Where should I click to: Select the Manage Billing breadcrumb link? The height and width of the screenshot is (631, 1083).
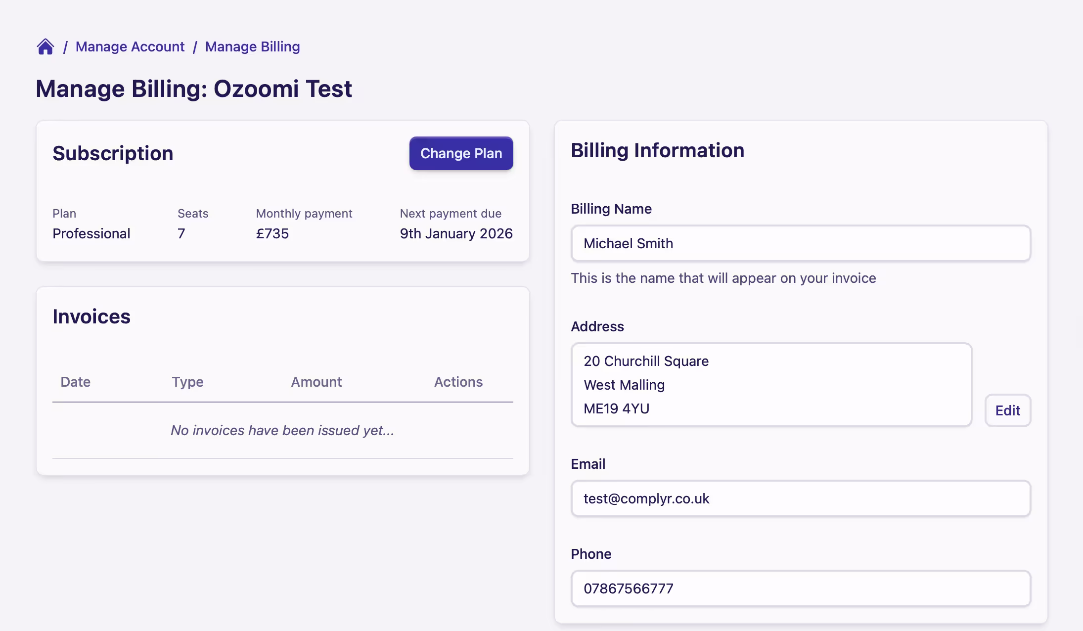[252, 46]
